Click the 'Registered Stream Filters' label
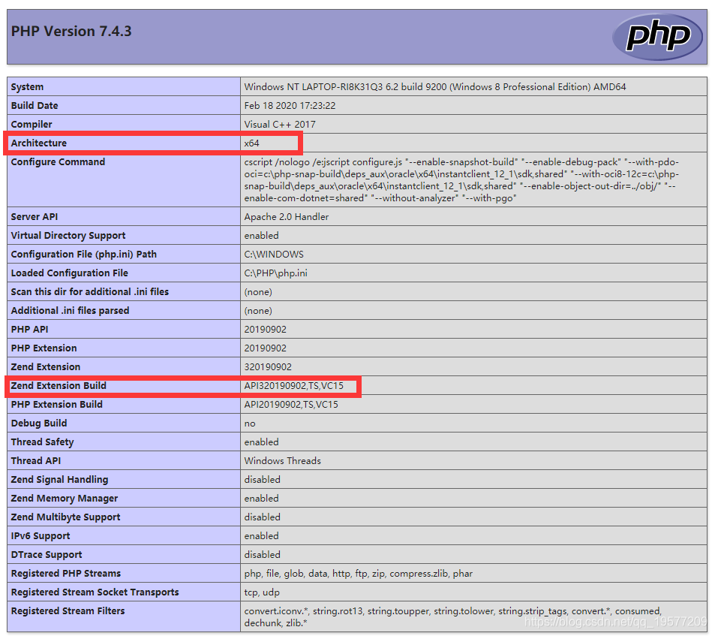 [x=68, y=610]
